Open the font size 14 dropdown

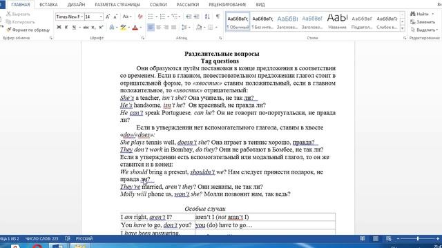(101, 17)
